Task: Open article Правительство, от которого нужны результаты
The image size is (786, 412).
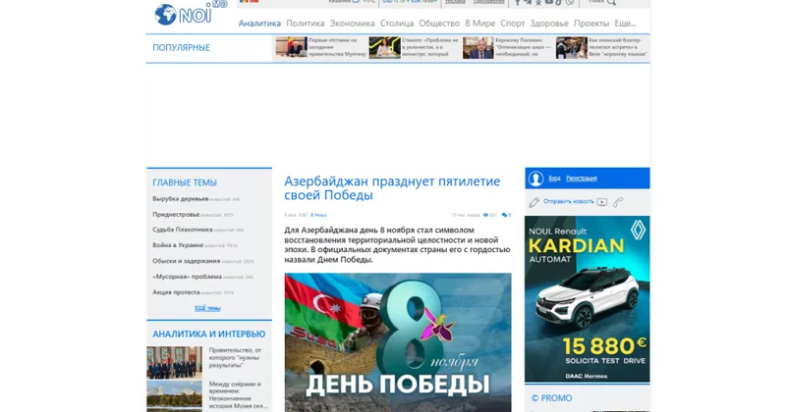Action: [236, 357]
